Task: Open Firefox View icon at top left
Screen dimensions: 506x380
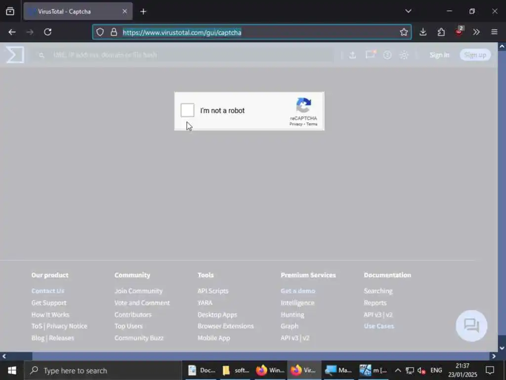Action: click(10, 11)
